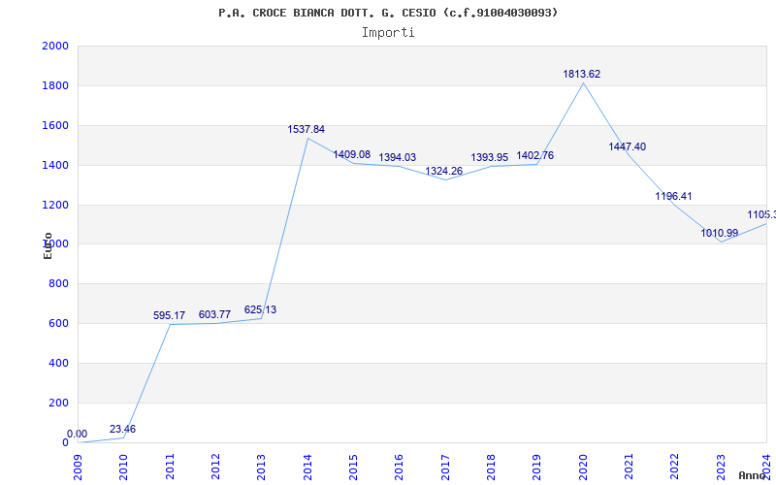Click the 1324.26 data label
Screen dimensions: 776x485
coord(444,172)
